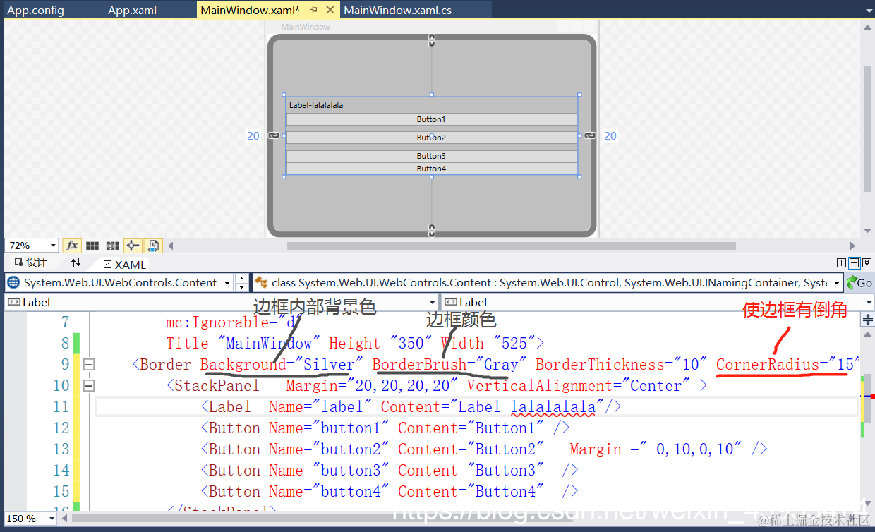Screen dimensions: 875x532
Task: Click the designer horizontal scrollbar thumb
Action: pos(512,246)
